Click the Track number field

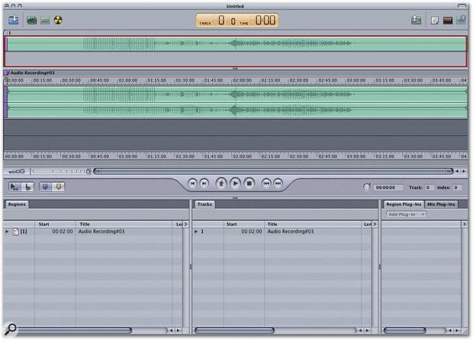430,188
